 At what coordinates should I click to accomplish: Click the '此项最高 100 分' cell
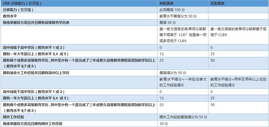pyautogui.click(x=173, y=10)
